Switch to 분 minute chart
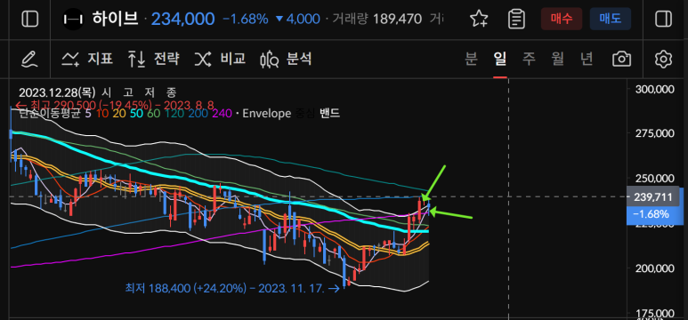 click(471, 59)
